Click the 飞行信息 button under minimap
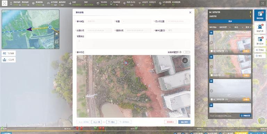The height and width of the screenshot is (134, 267). [9, 53]
